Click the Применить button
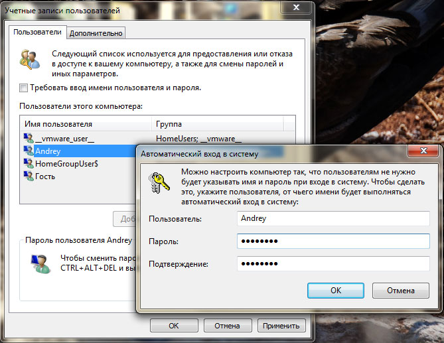Viewport: 444px width, 343px height. [281, 326]
